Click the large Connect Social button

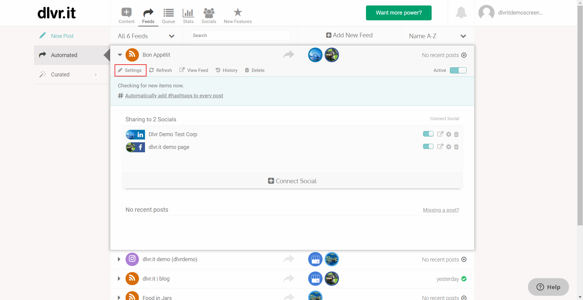292,181
